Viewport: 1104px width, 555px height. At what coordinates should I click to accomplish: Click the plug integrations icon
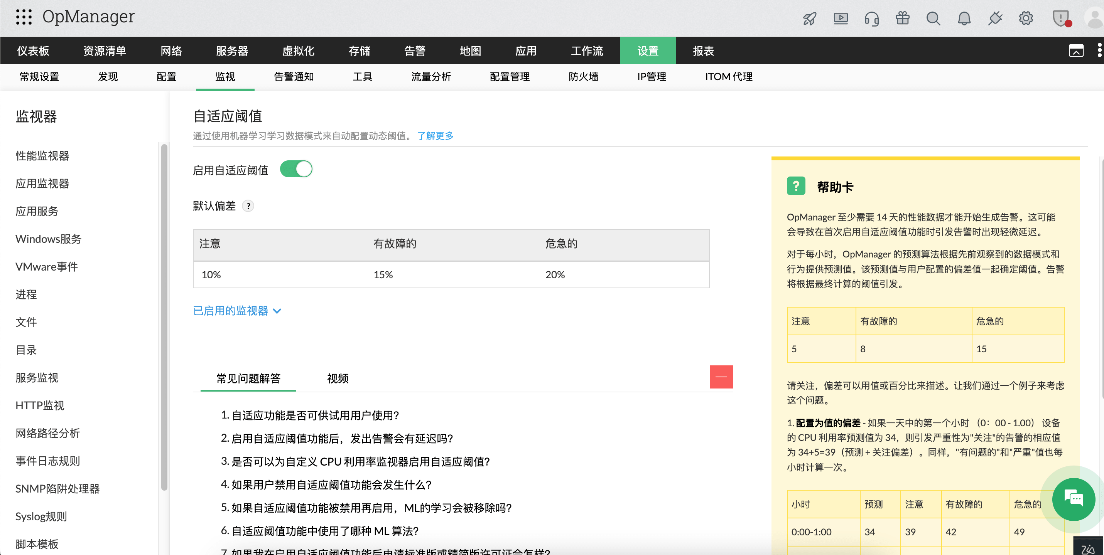(995, 18)
